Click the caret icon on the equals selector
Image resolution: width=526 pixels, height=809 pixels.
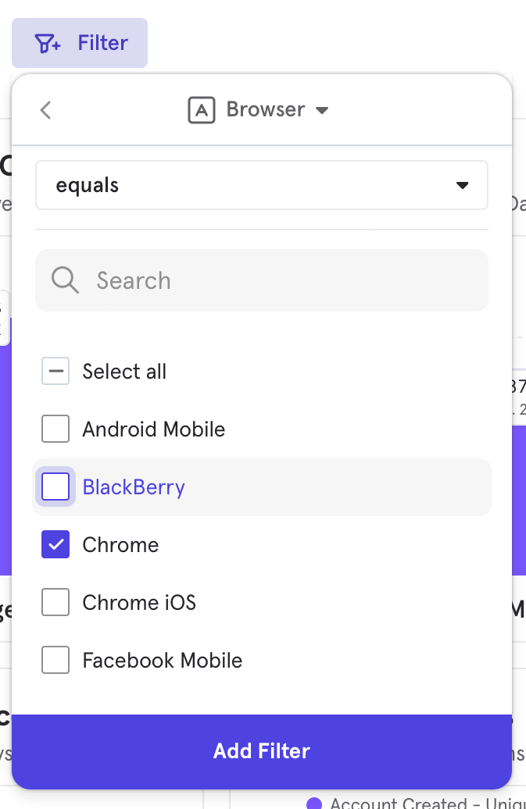pos(463,185)
